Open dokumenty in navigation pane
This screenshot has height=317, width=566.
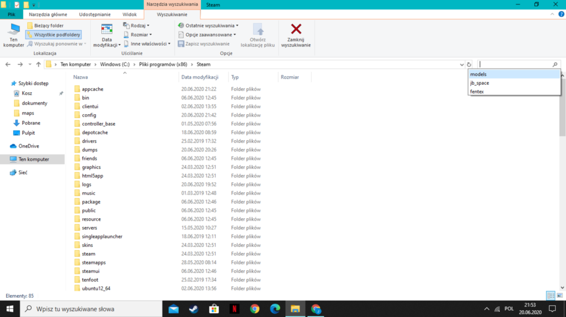pos(35,103)
